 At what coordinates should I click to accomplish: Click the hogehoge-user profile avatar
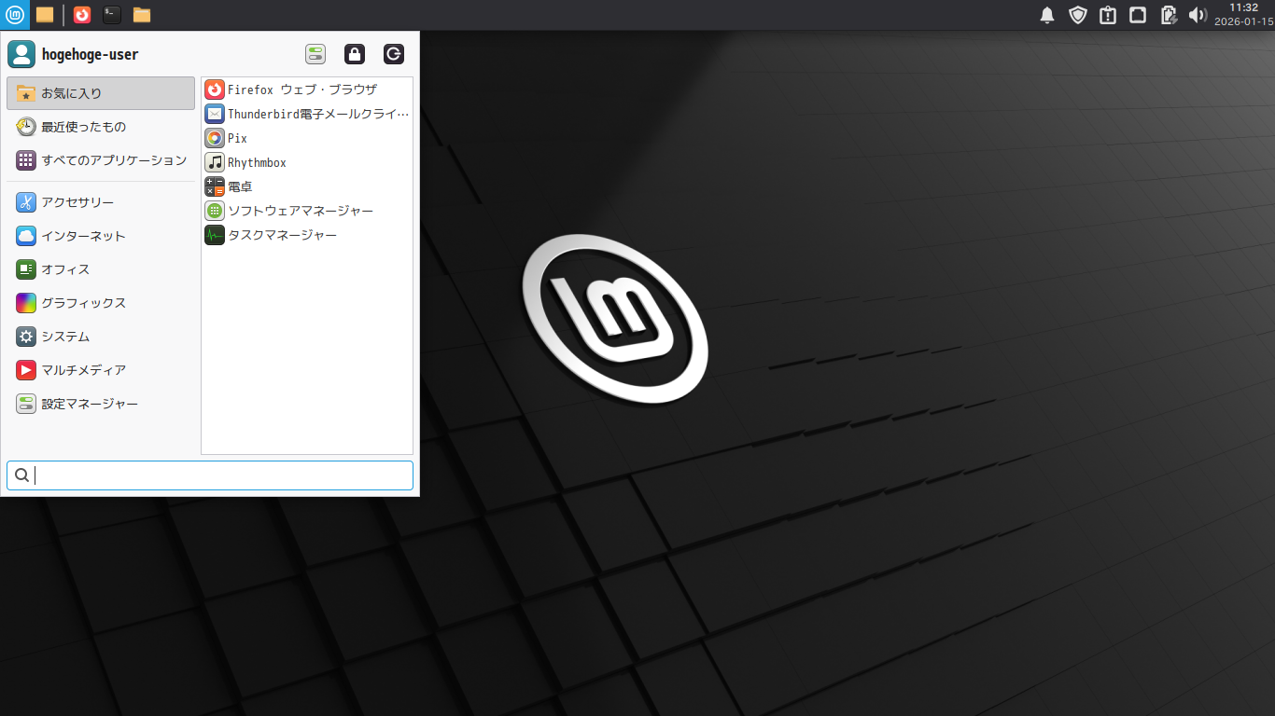21,54
